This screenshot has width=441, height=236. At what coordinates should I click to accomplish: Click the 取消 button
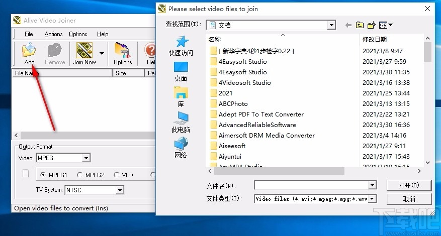click(x=409, y=199)
